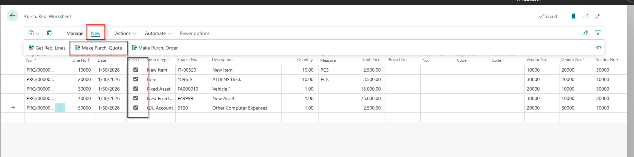This screenshot has height=157, width=634.
Task: Open the Manage menu
Action: click(x=75, y=33)
